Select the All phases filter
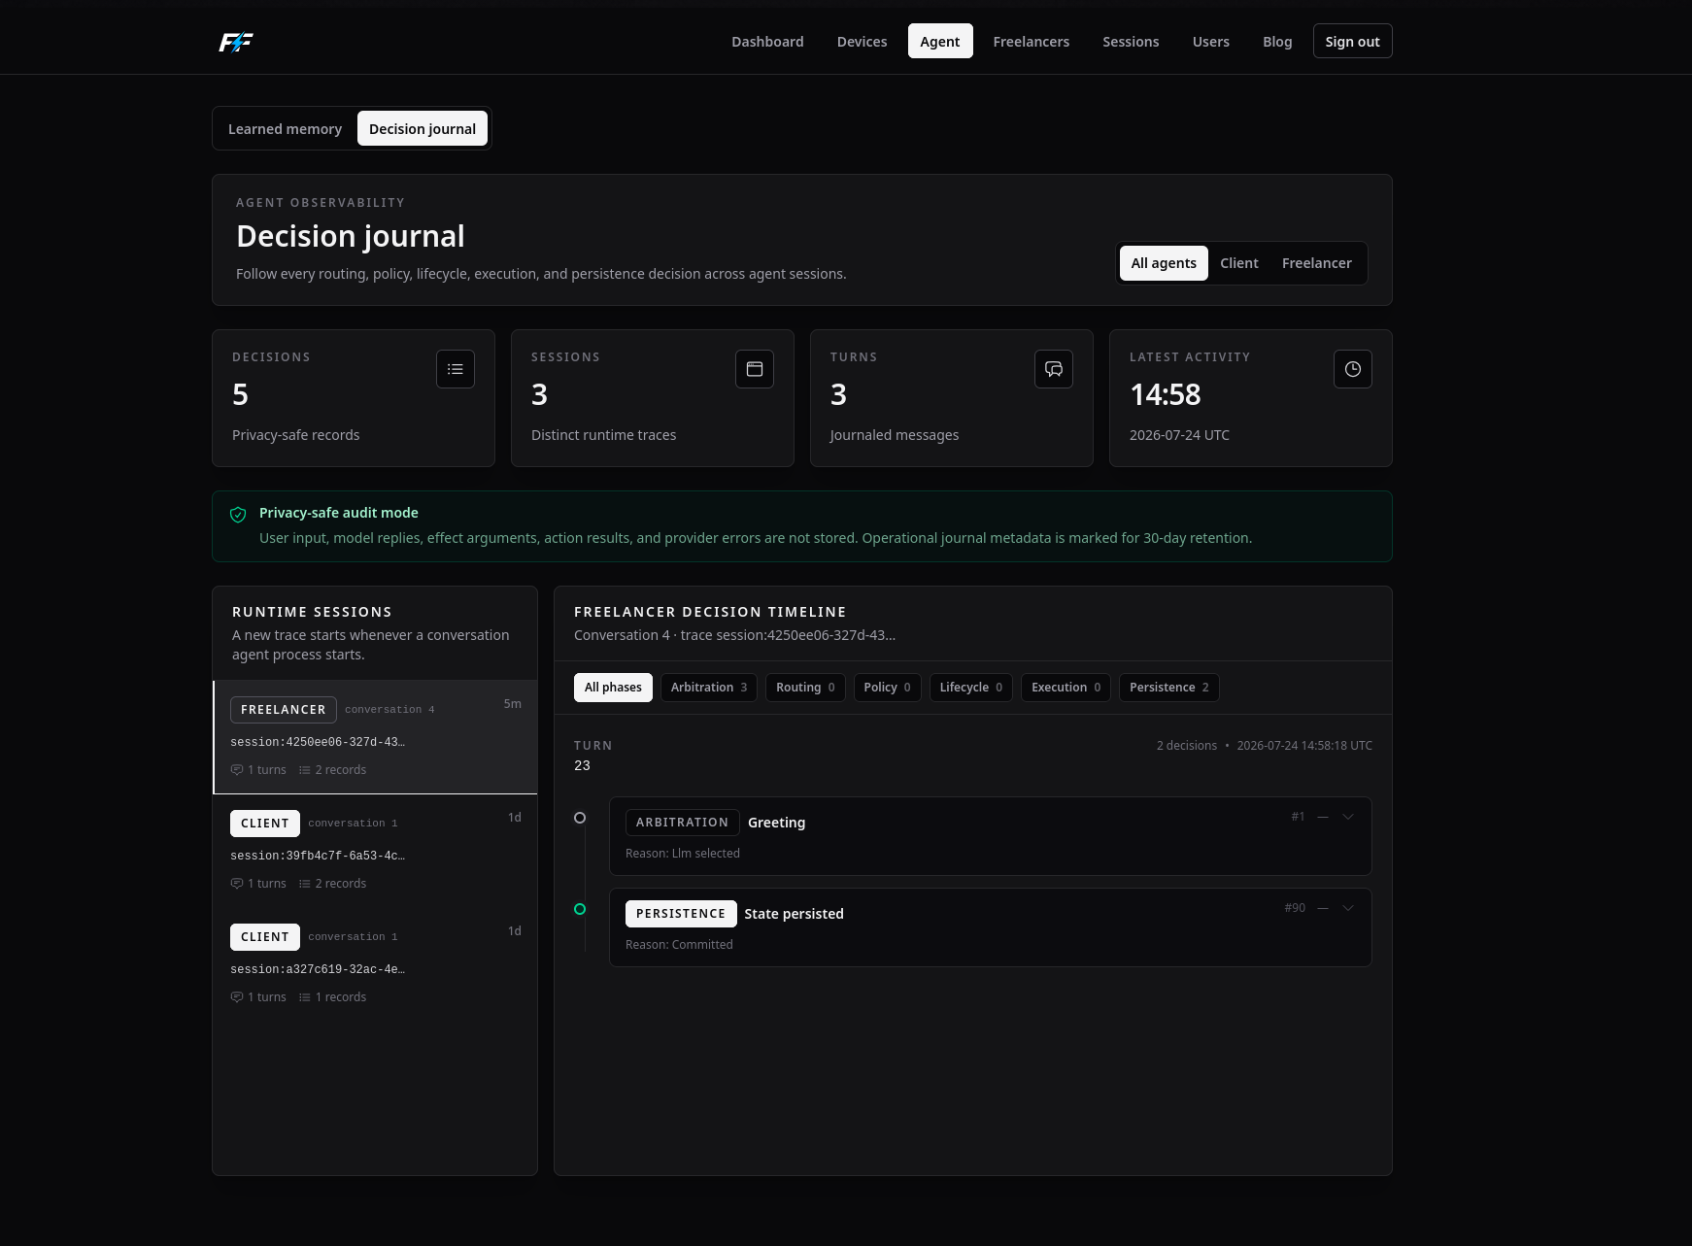Viewport: 1692px width, 1246px height. [613, 688]
